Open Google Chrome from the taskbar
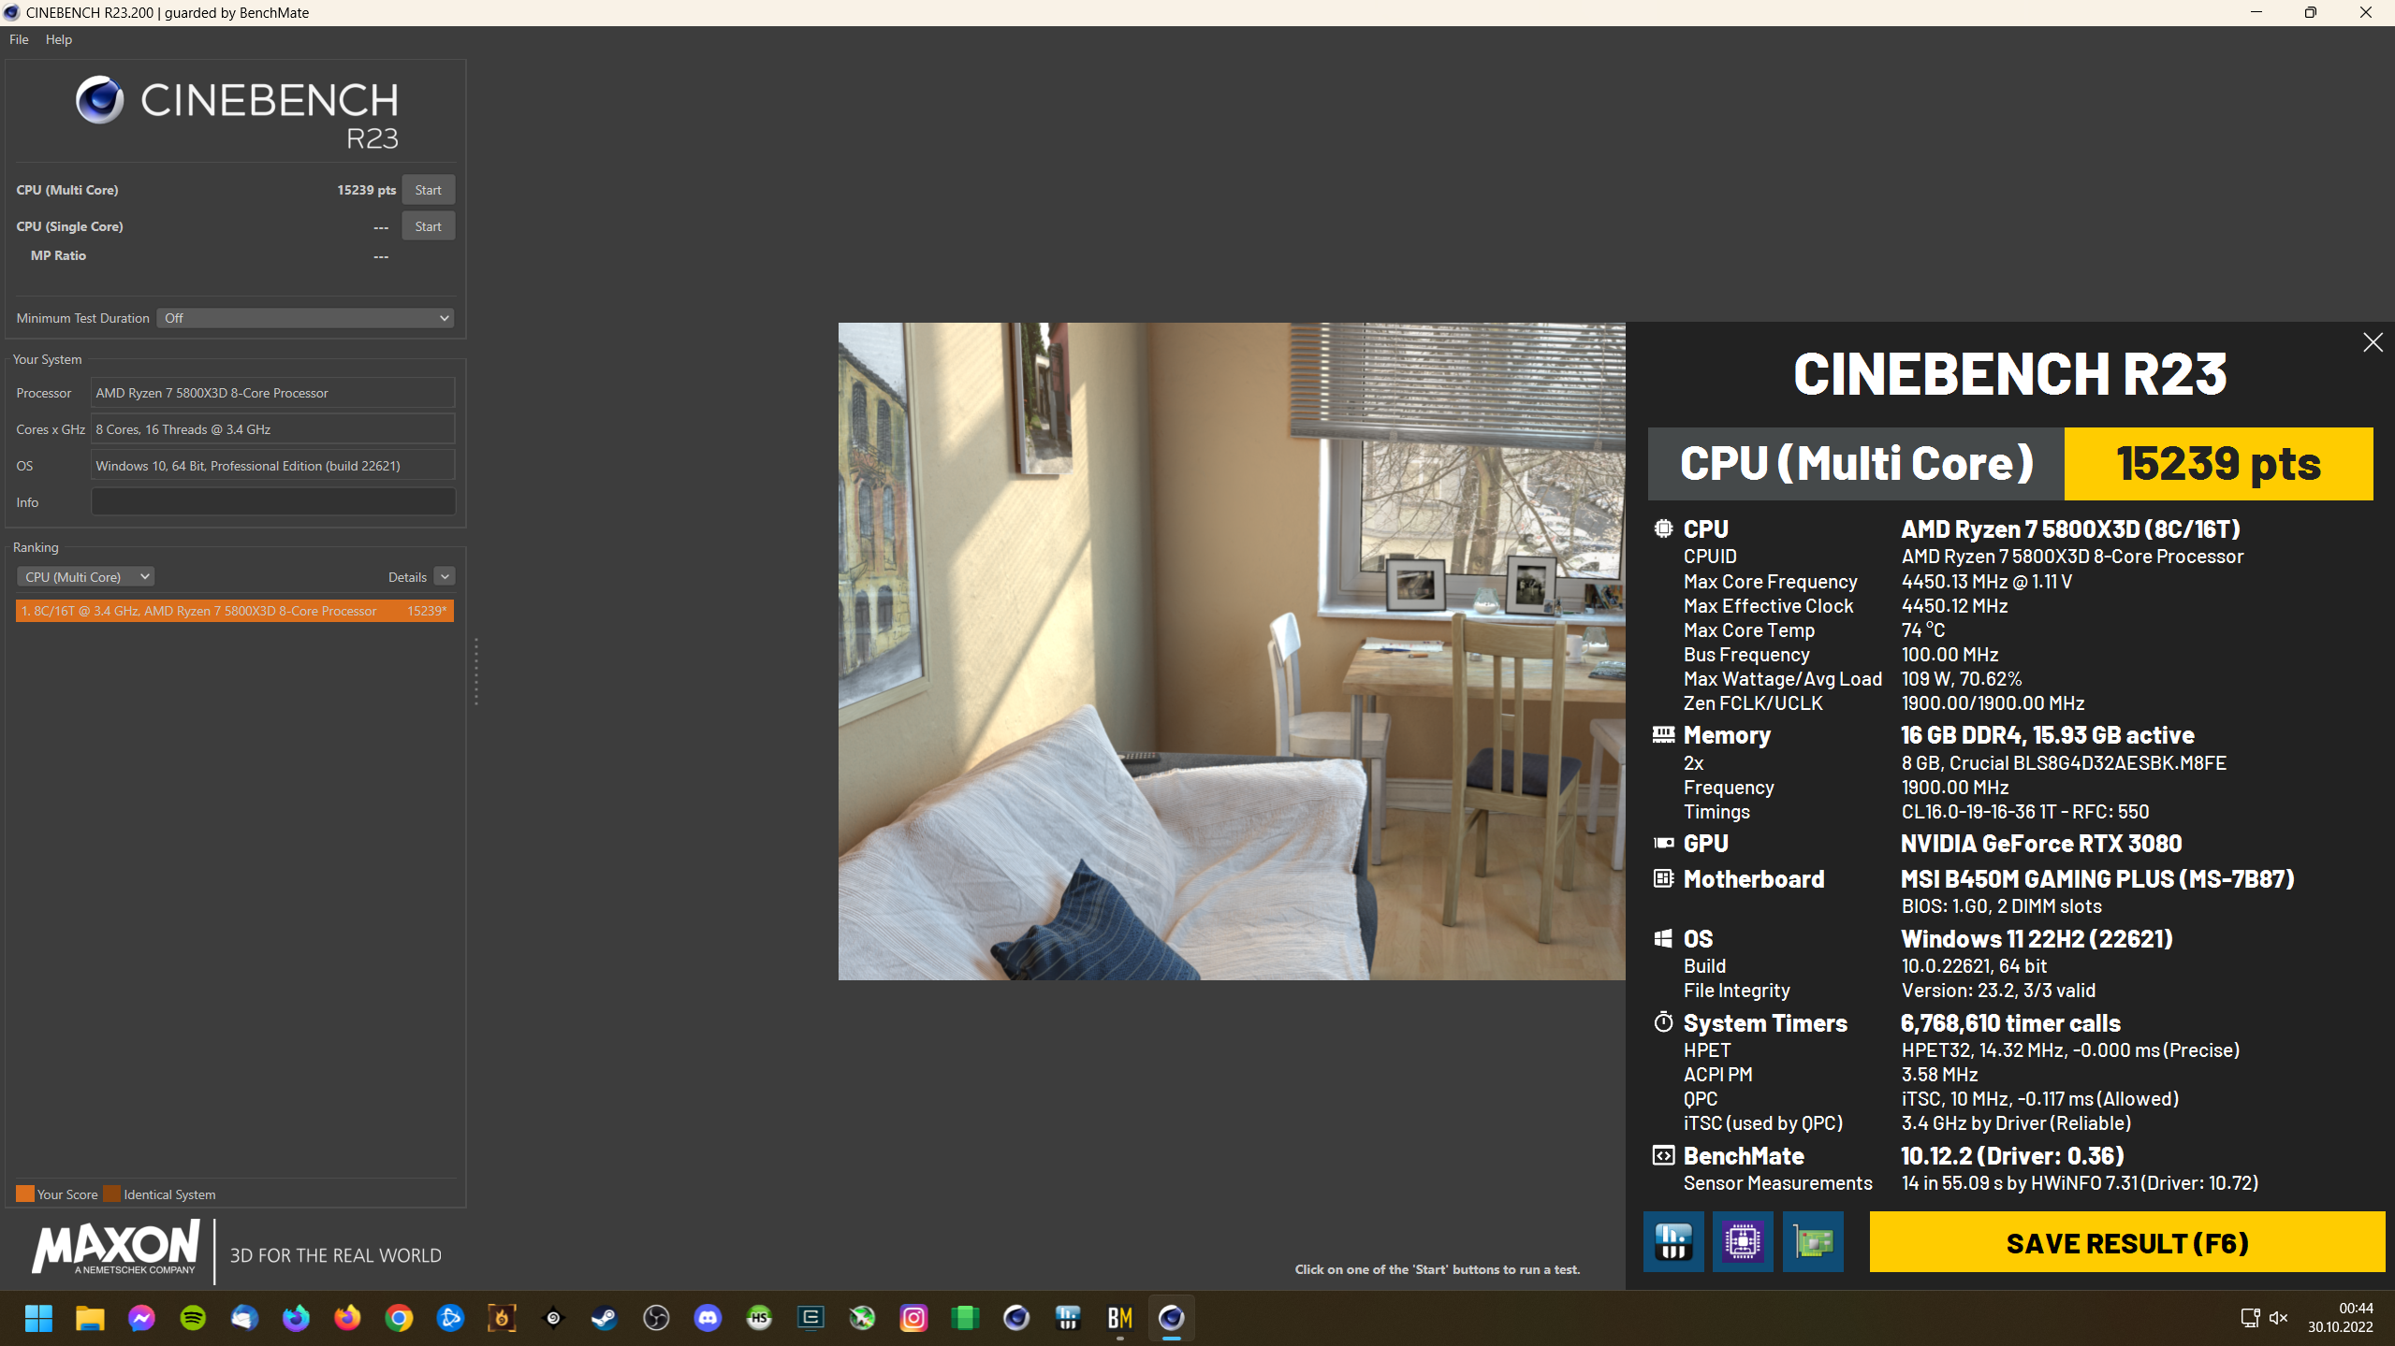This screenshot has height=1346, width=2395. pos(399,1318)
